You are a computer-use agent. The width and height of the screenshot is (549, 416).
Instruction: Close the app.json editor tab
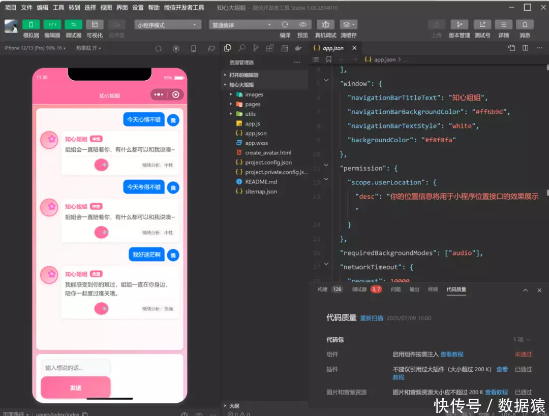coord(354,48)
